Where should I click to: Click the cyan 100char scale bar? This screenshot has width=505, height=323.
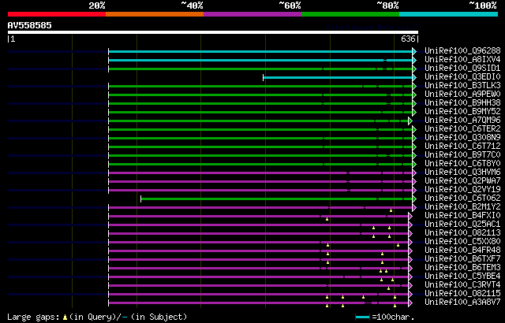point(363,317)
